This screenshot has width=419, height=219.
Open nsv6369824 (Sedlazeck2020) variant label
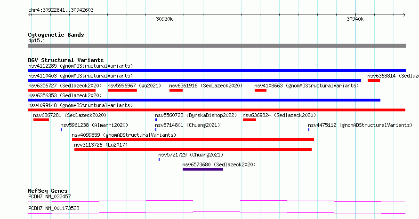279,115
